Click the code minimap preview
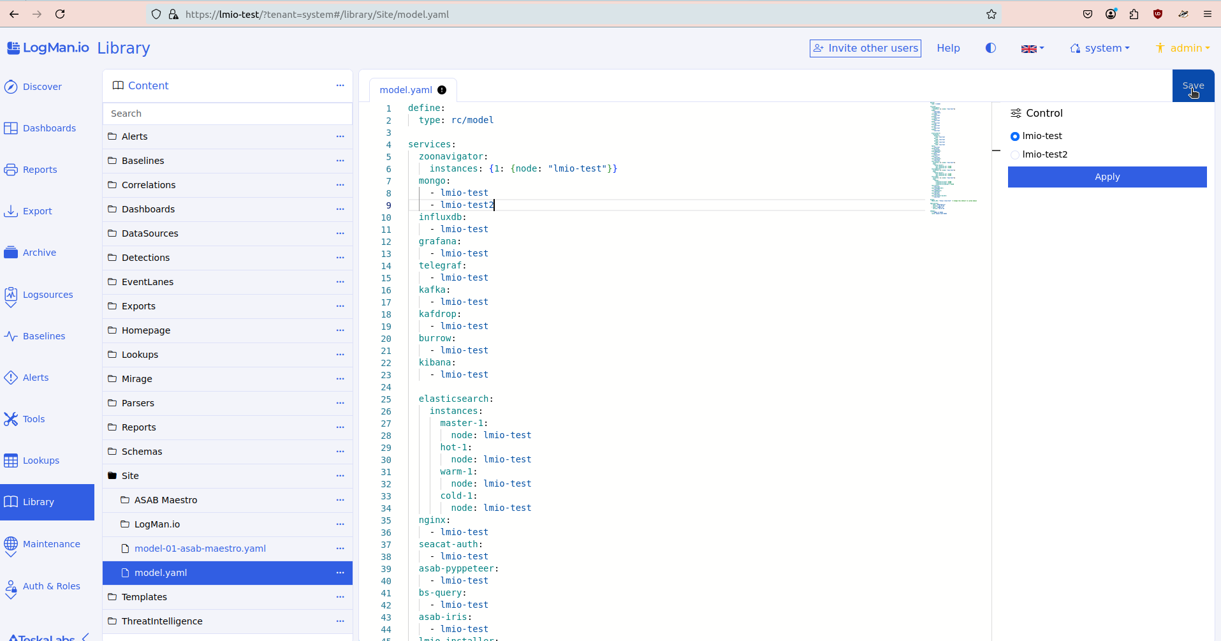Viewport: 1221px width, 641px height. [x=950, y=158]
